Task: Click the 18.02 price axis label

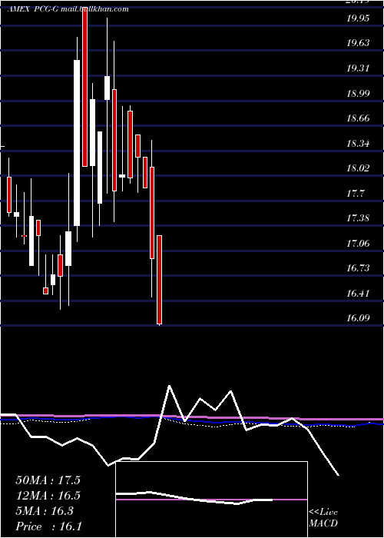Action: [359, 168]
